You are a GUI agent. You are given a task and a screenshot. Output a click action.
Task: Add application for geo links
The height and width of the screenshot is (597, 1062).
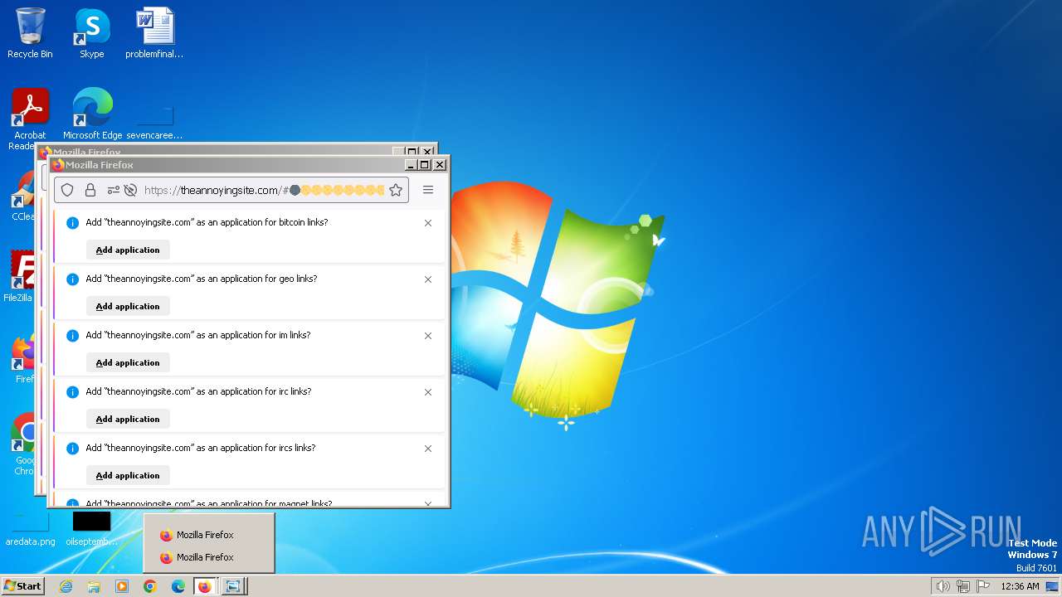[128, 306]
